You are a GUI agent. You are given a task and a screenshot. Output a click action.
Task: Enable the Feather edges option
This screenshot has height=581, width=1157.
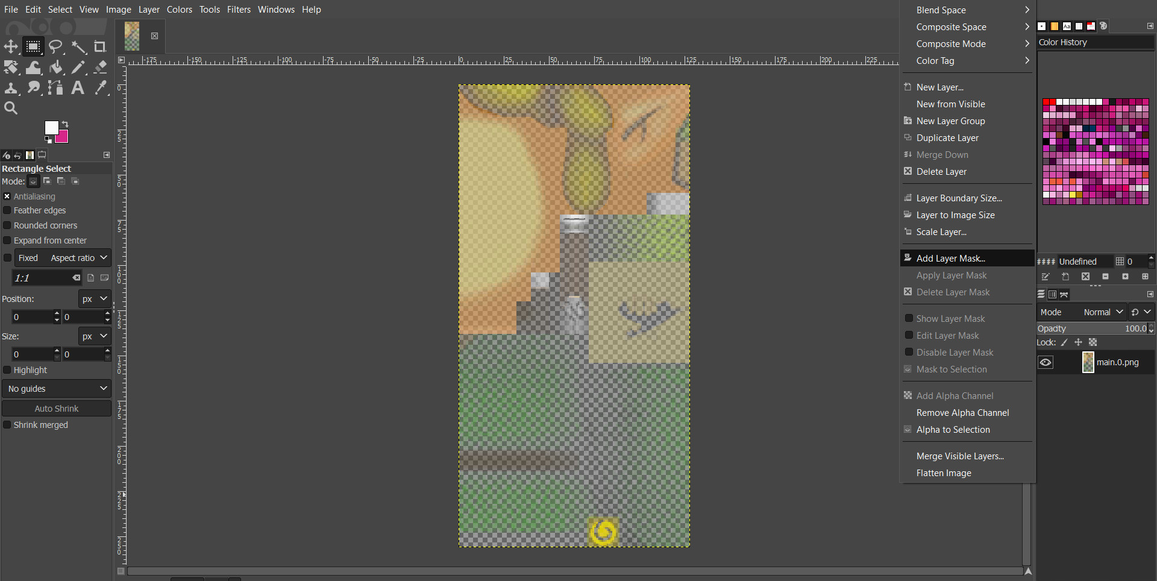click(x=7, y=210)
